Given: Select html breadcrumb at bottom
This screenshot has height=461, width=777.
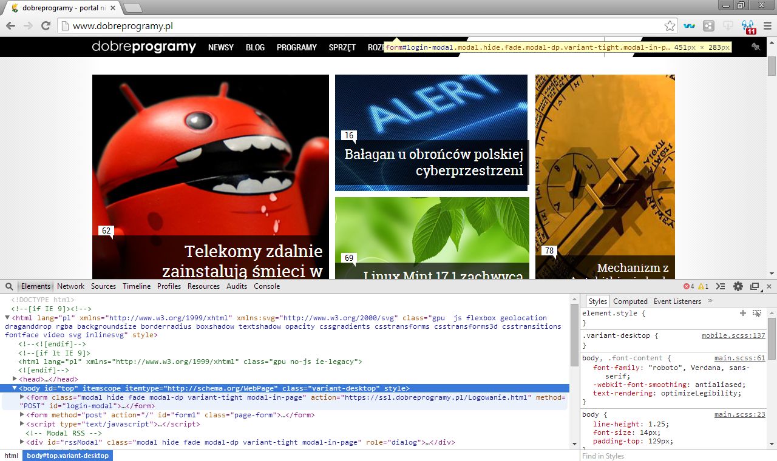Looking at the screenshot, I should coord(11,456).
